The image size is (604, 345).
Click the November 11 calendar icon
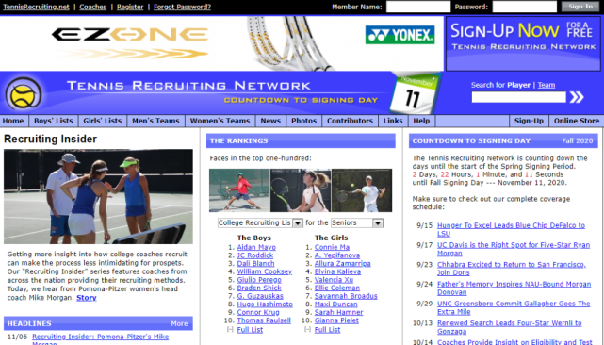point(415,93)
